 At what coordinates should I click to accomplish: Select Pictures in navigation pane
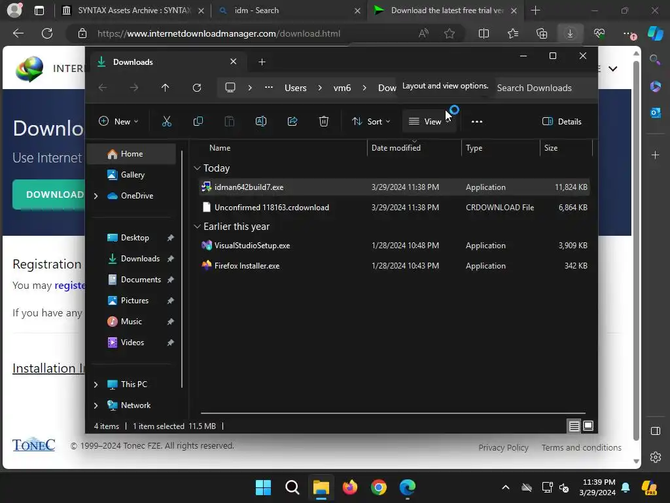[x=135, y=301]
